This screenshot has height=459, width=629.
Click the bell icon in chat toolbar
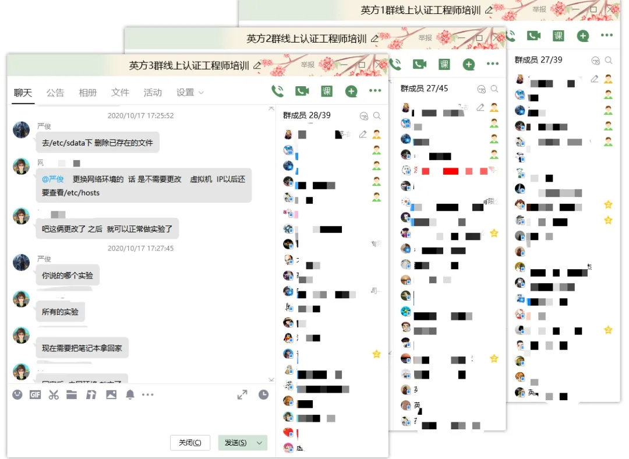[x=130, y=394]
